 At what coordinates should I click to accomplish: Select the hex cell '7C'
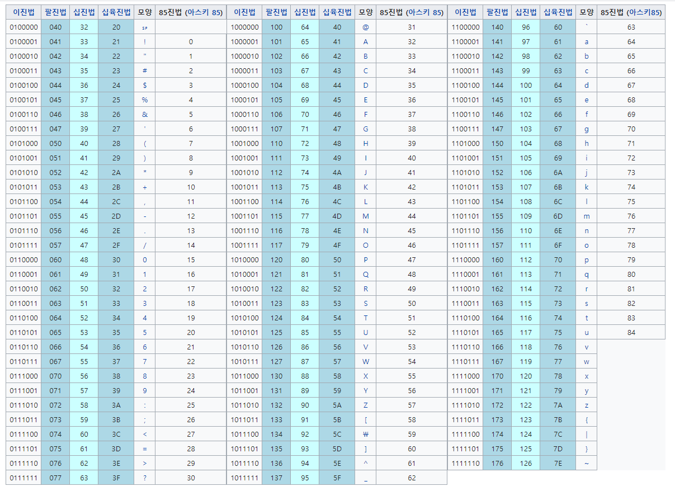pos(558,434)
